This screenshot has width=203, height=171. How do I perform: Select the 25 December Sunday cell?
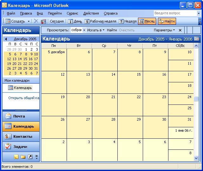pos(181,110)
